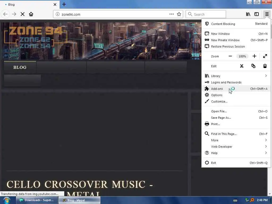Click the green tray icon
This screenshot has height=204, width=272.
pos(247,200)
